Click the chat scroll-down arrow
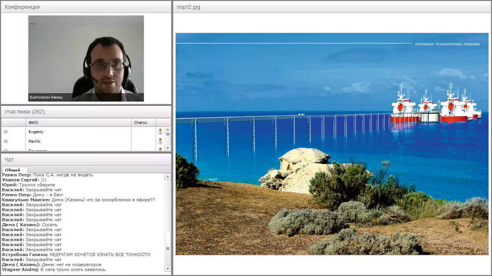 pos(168,269)
